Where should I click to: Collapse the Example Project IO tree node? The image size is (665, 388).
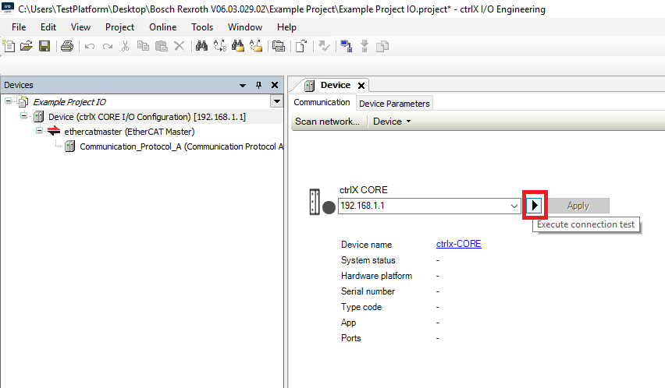tap(8, 101)
